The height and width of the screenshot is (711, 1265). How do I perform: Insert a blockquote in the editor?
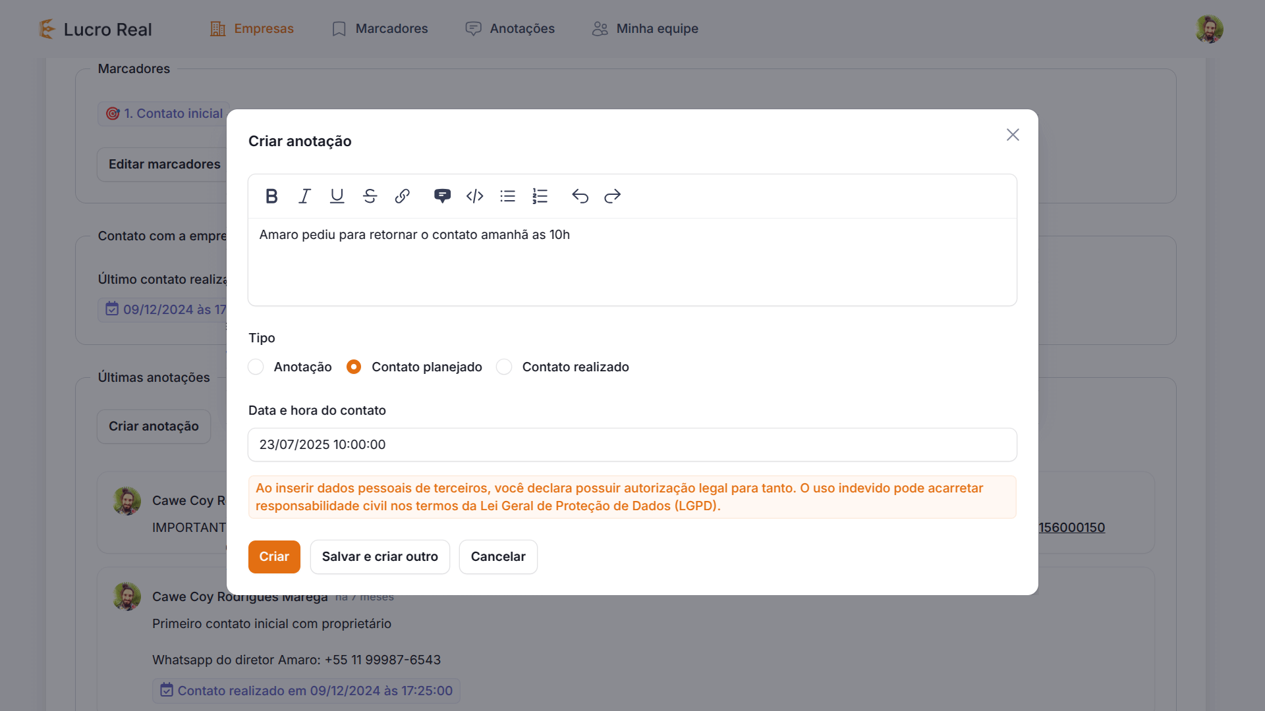[442, 196]
